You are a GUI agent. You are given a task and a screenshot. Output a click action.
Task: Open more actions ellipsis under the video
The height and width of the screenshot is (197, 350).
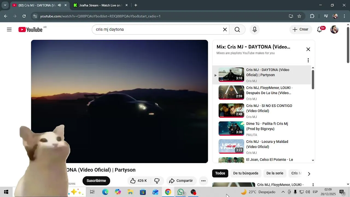(x=203, y=181)
